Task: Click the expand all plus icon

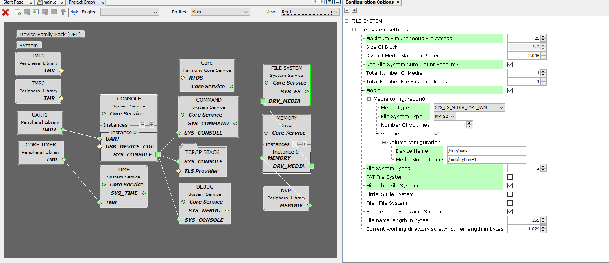Action: point(354,10)
